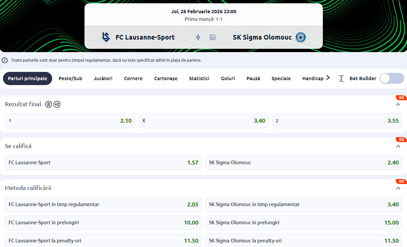Pick draw X at odds 3.40
The width and height of the screenshot is (407, 247).
(x=203, y=121)
